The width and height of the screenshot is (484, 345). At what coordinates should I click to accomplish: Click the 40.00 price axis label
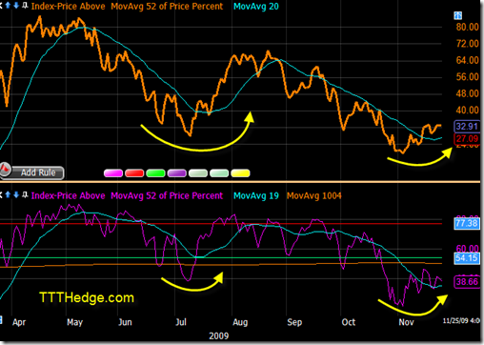(x=467, y=111)
